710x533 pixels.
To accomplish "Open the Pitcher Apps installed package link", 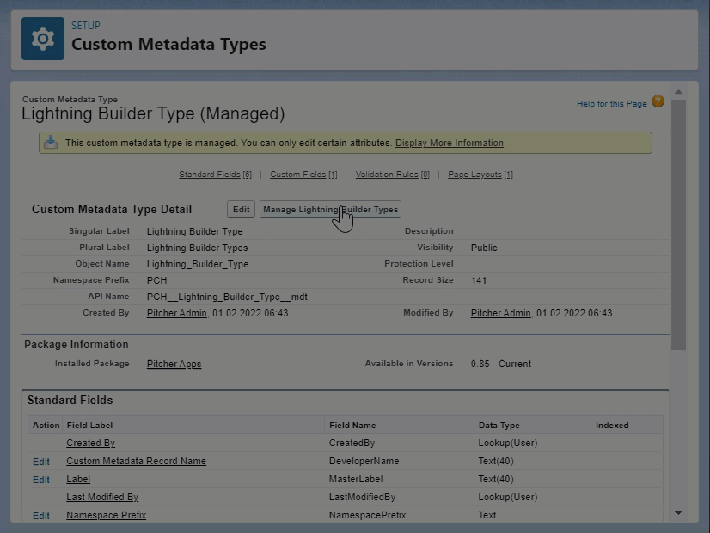I will tap(174, 364).
